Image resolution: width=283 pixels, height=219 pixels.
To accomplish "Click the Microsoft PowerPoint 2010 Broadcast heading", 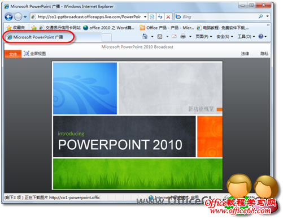I will [x=137, y=47].
